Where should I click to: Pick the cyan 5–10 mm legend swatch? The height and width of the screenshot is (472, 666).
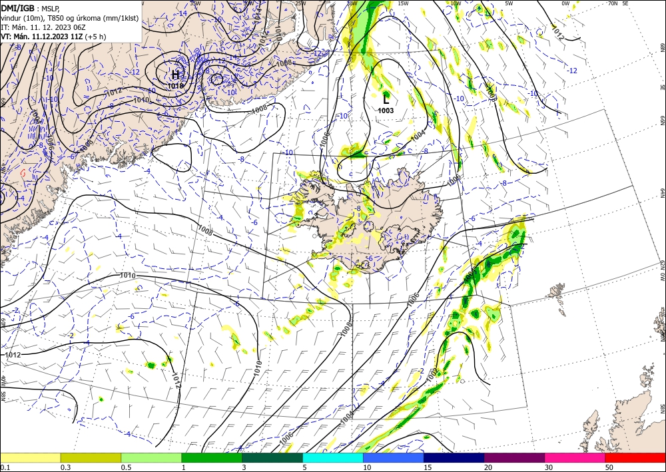(x=333, y=457)
